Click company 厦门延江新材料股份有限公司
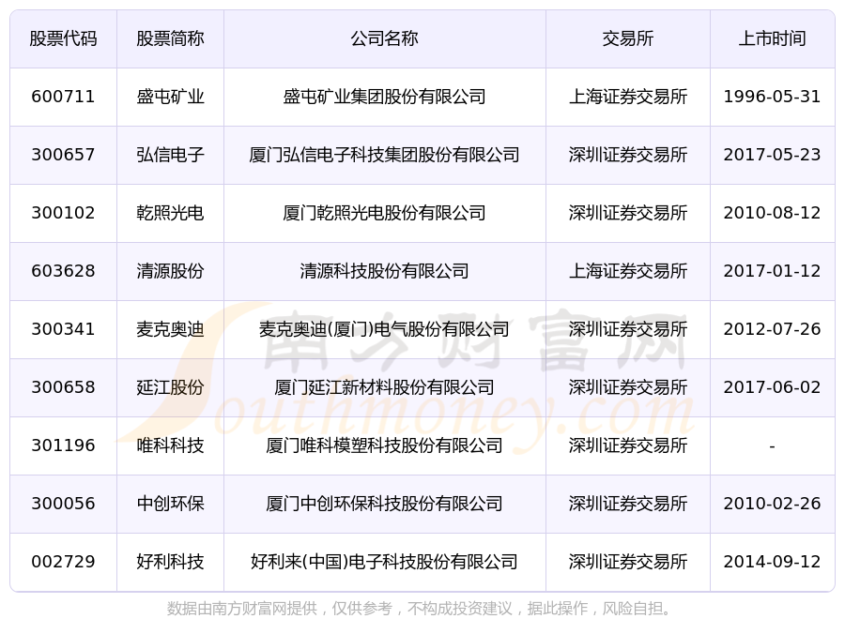The width and height of the screenshot is (845, 634). pos(384,387)
